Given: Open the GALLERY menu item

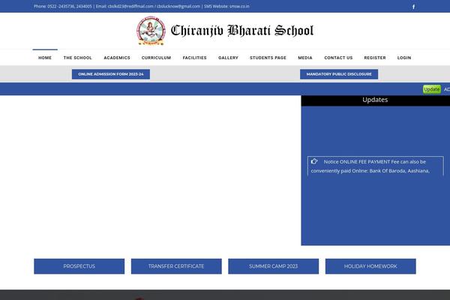Looking at the screenshot, I should click(x=228, y=58).
